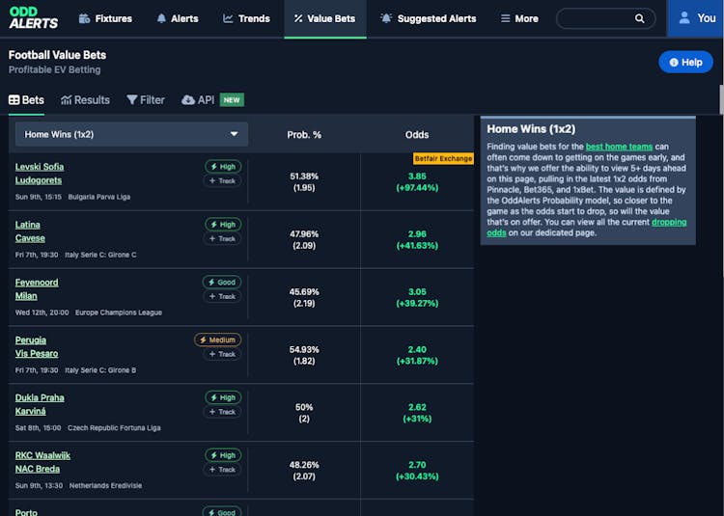This screenshot has width=724, height=516.
Task: Follow the dropping odds link
Action: (669, 222)
